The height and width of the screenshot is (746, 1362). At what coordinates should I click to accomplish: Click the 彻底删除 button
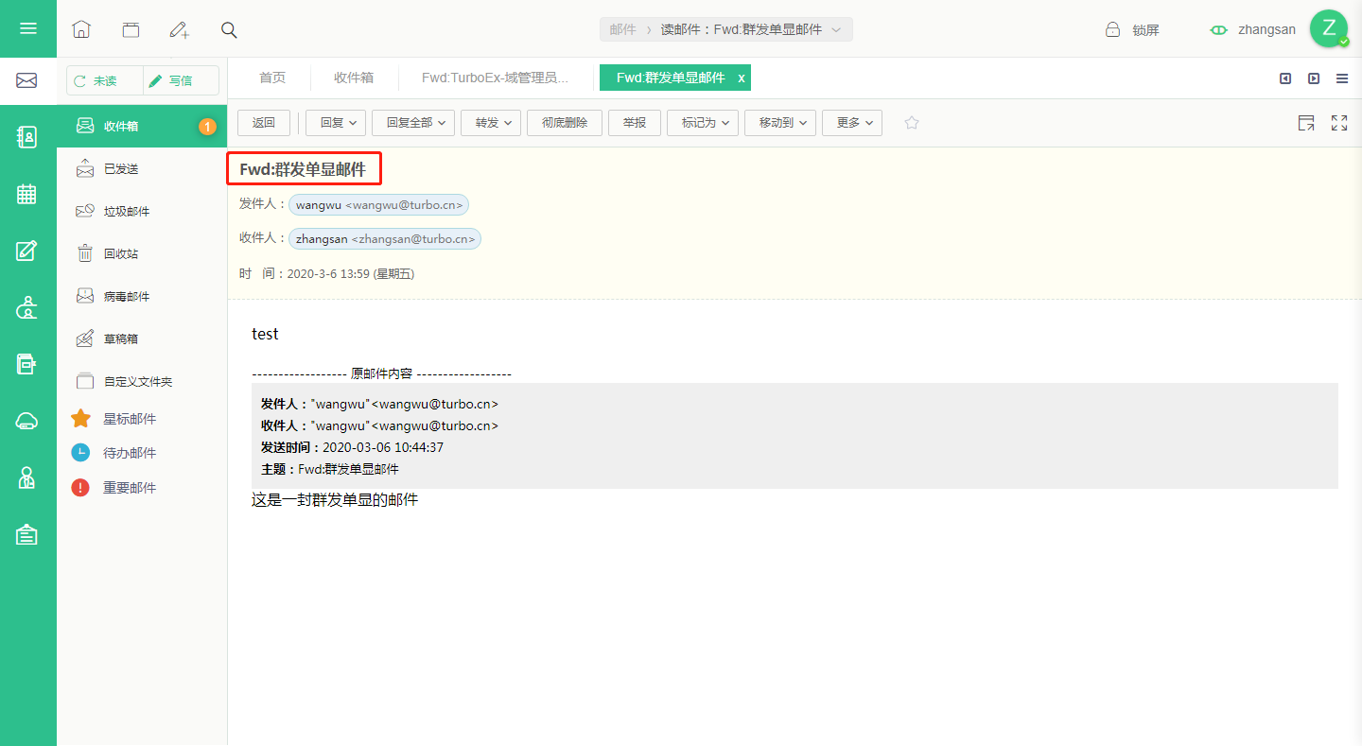click(565, 123)
